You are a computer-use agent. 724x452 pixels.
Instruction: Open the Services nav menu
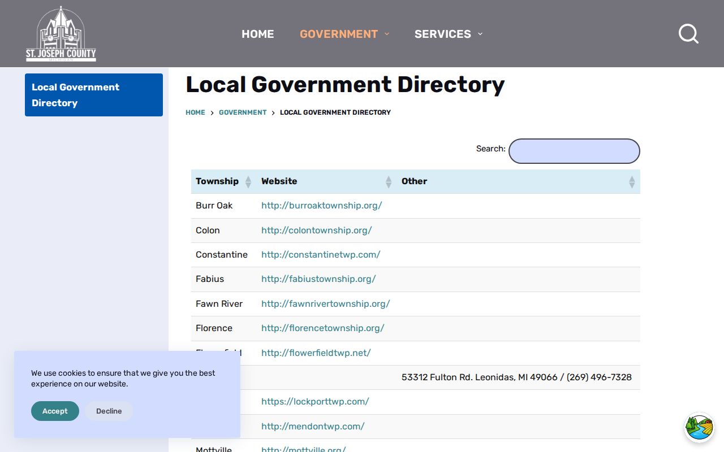(x=443, y=34)
